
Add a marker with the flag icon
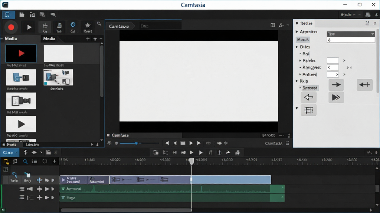45,162
